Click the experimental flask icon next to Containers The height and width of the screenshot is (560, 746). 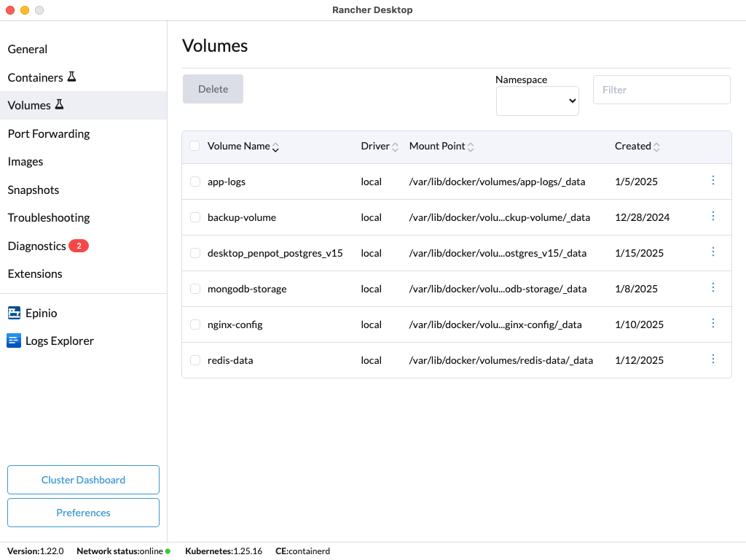click(71, 76)
